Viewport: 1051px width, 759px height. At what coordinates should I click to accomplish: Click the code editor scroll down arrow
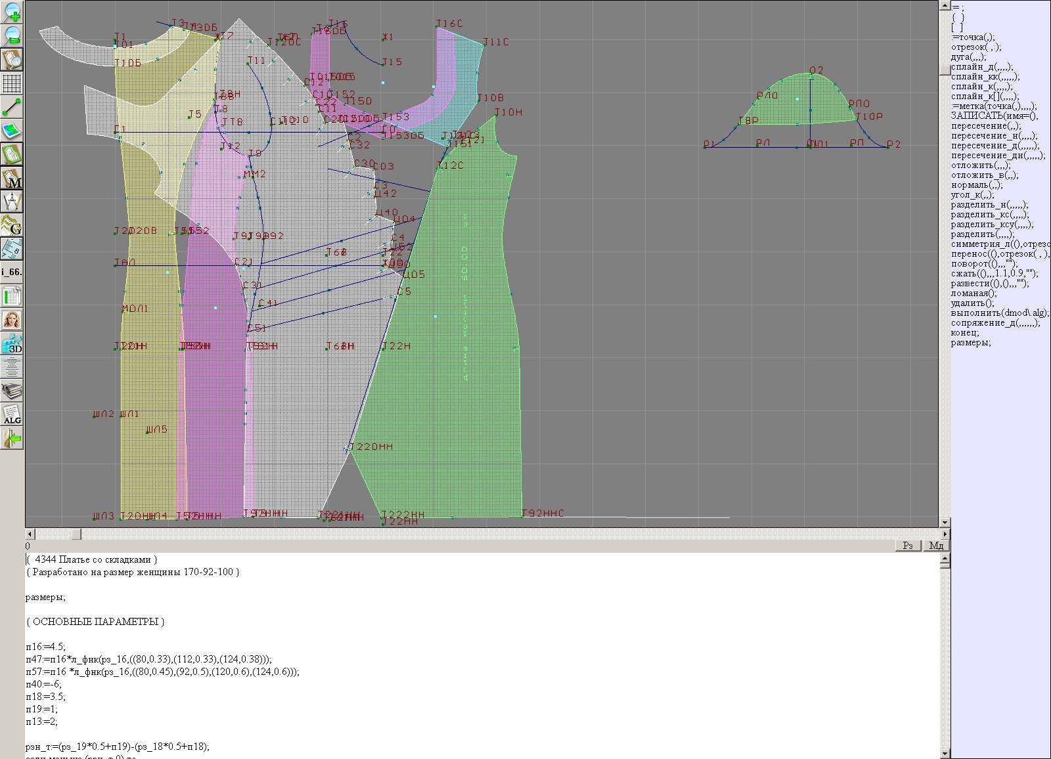pos(945,753)
